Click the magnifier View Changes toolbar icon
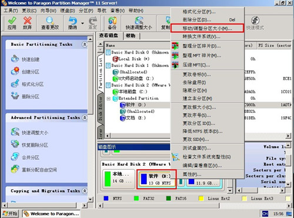This screenshot has height=218, width=294. coord(50,21)
